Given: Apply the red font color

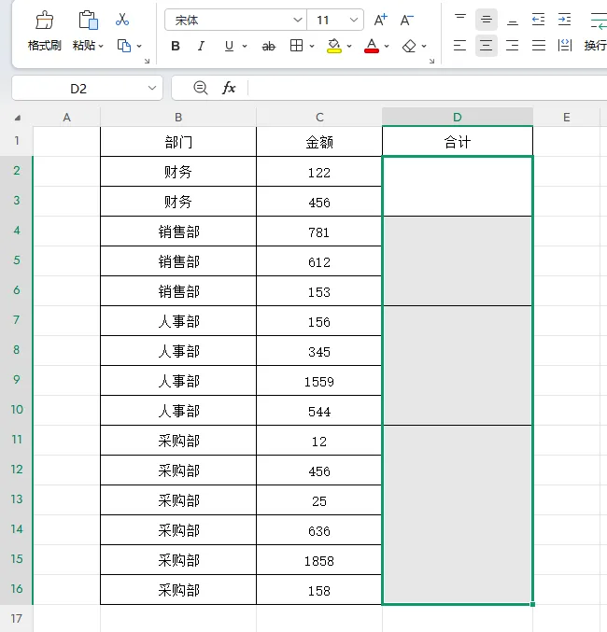Looking at the screenshot, I should point(372,46).
